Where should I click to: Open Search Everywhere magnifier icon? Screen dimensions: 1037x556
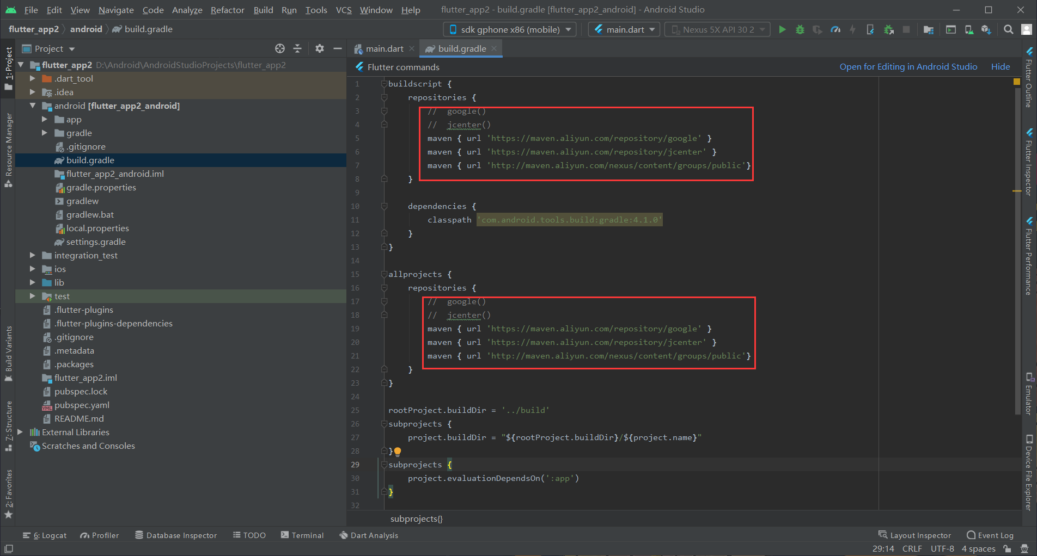pos(1009,29)
